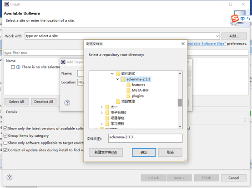This screenshot has width=252, height=188.
Task: Toggle Group items by category checkbox
Action: click(x=5, y=135)
